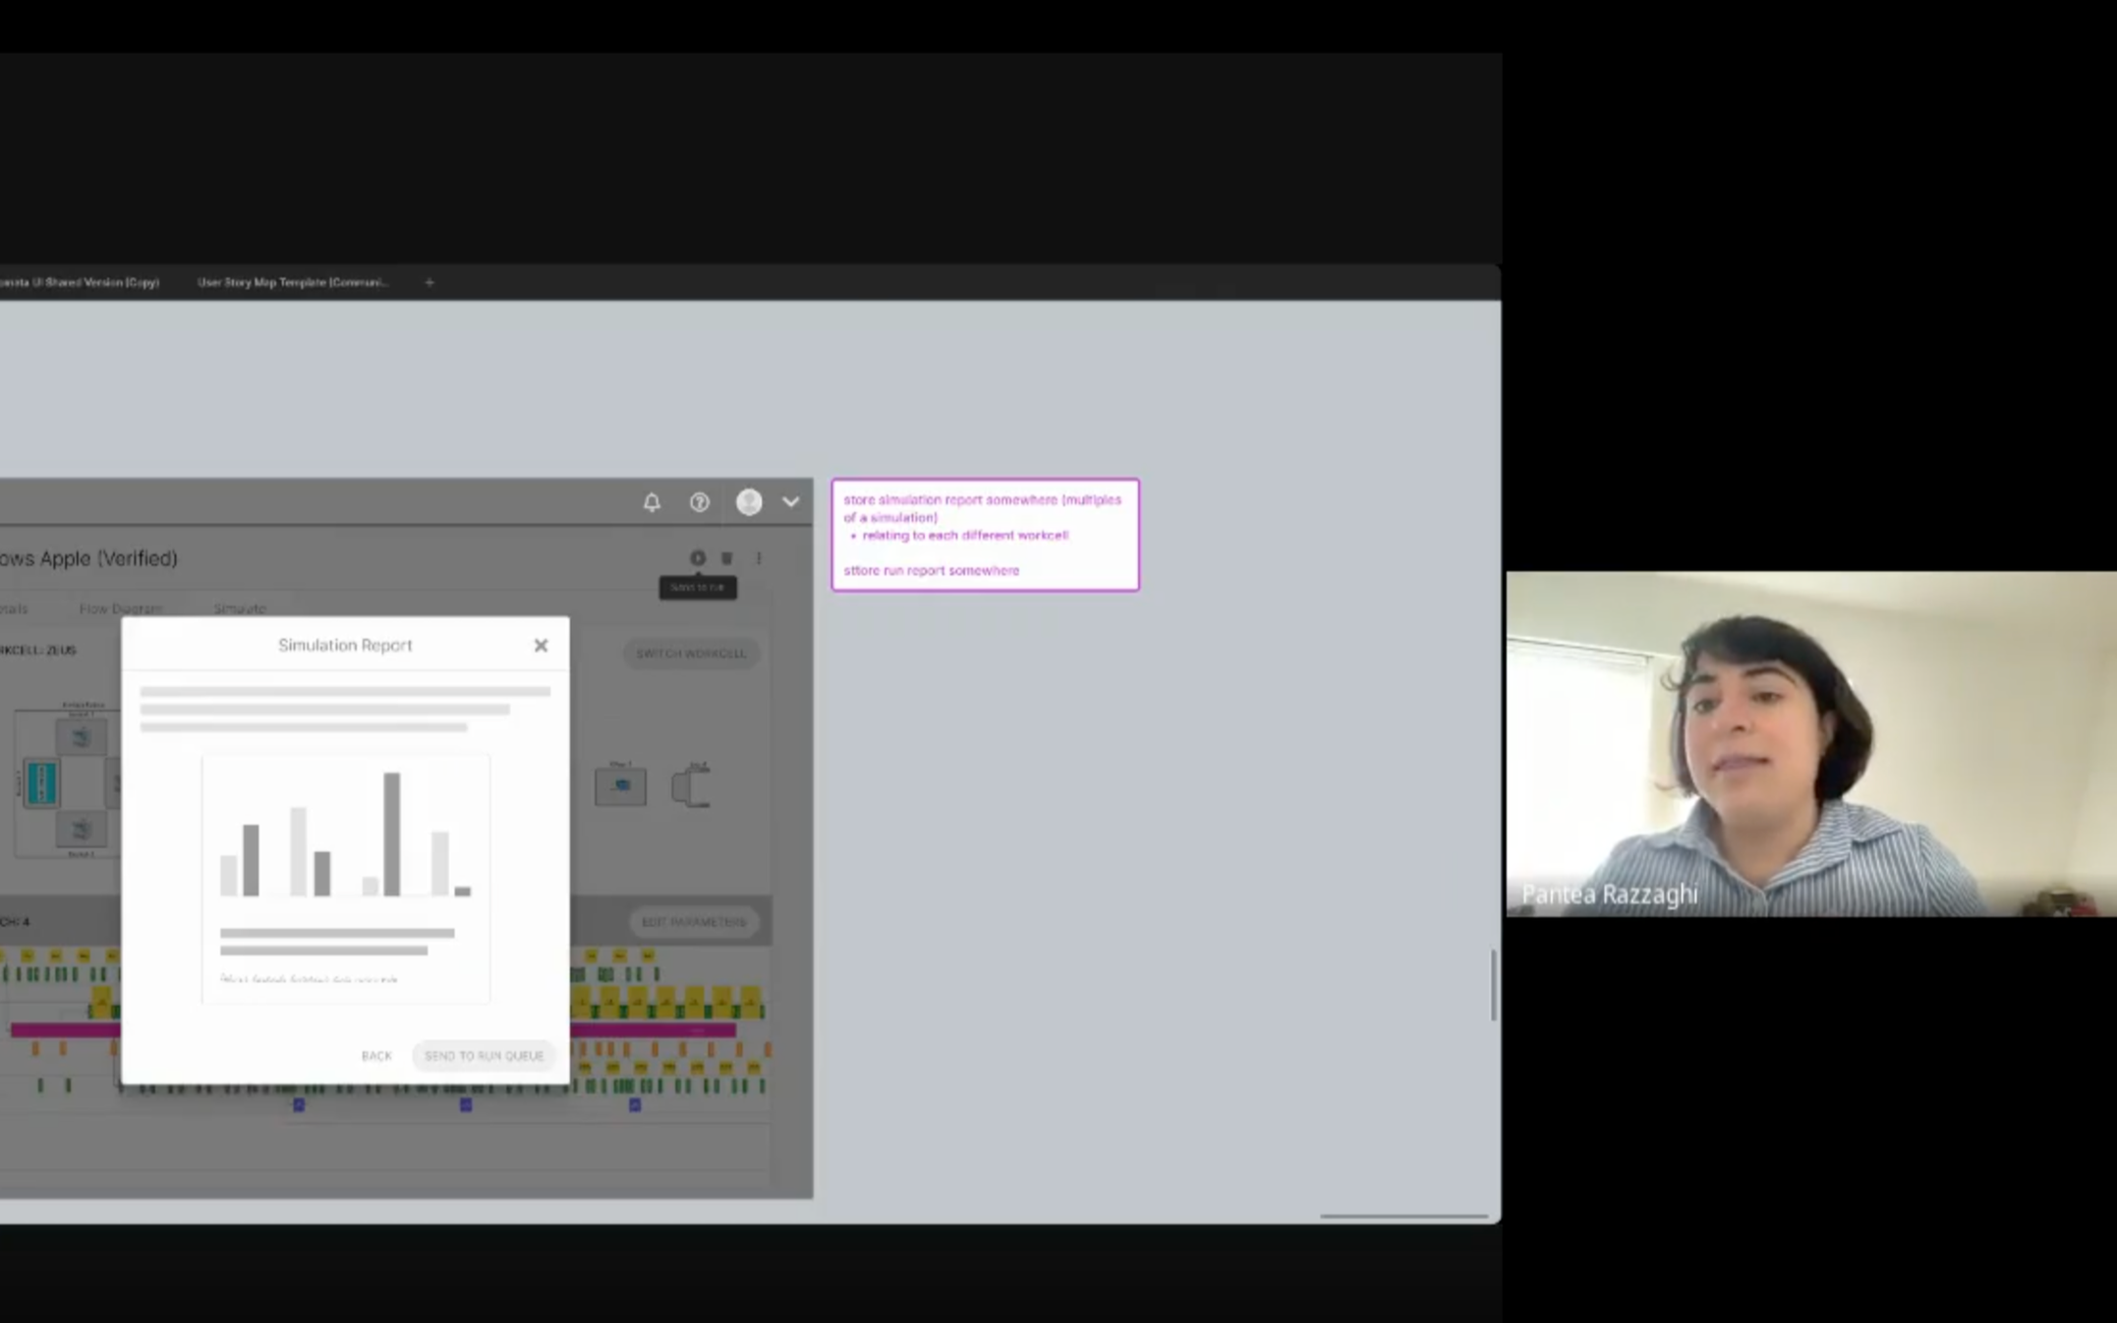The height and width of the screenshot is (1323, 2117).
Task: Switch to the Flow Diagram tab
Action: coord(121,609)
